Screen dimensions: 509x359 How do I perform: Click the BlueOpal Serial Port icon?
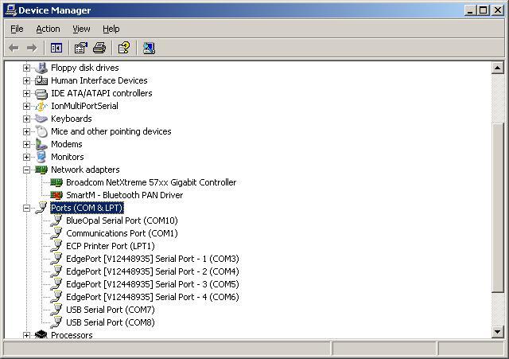(56, 220)
